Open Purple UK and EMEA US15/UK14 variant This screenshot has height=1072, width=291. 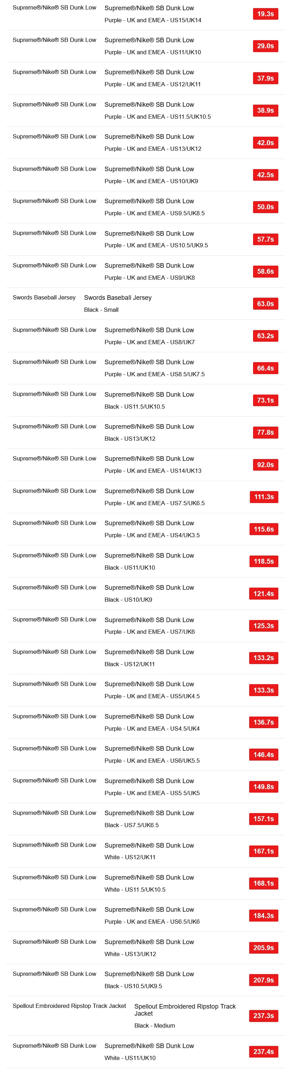[x=152, y=20]
